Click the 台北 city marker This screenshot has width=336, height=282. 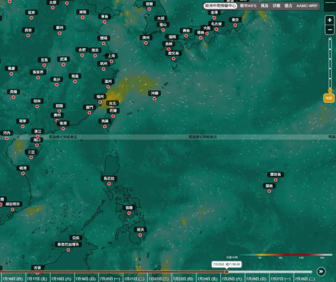pyautogui.click(x=113, y=108)
